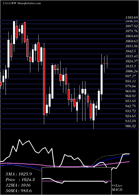Select the 1033.43 price axis label
This screenshot has width=139, height=195.
coord(131,56)
